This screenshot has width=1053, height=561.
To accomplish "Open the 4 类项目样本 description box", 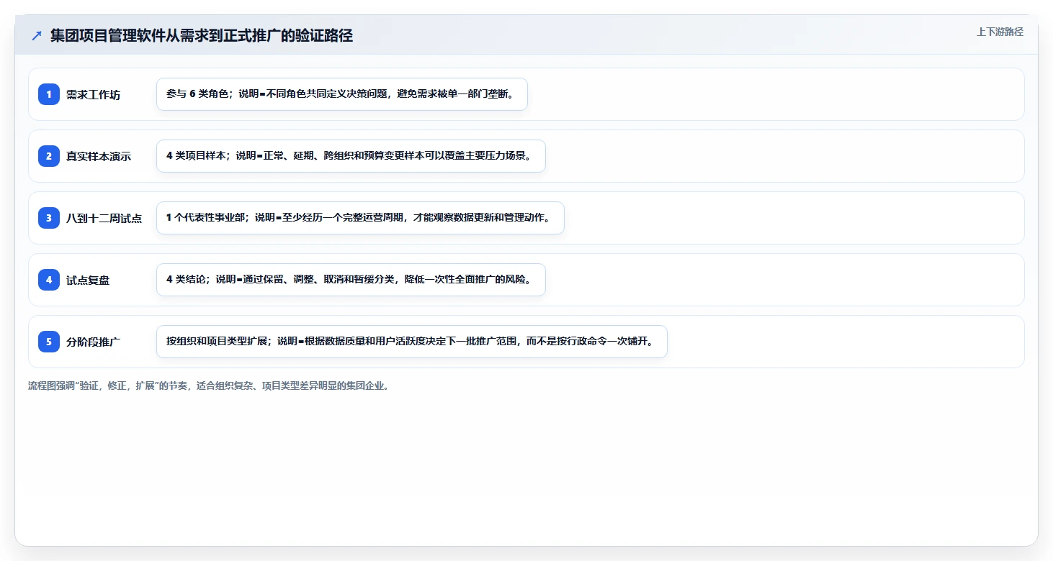I will click(351, 156).
